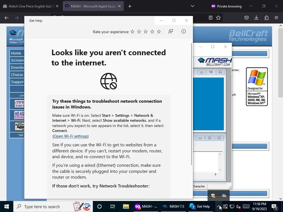Open the Home link in site sidebar
The height and width of the screenshot is (212, 283).
(x=17, y=53)
